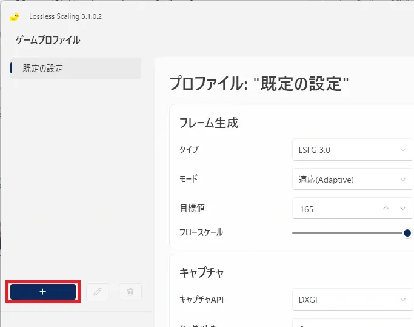Open the キャプチャAPI DXGI dropdown

pyautogui.click(x=353, y=300)
